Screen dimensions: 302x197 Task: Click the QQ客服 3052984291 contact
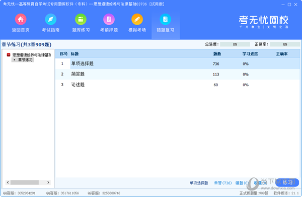coord(19,193)
